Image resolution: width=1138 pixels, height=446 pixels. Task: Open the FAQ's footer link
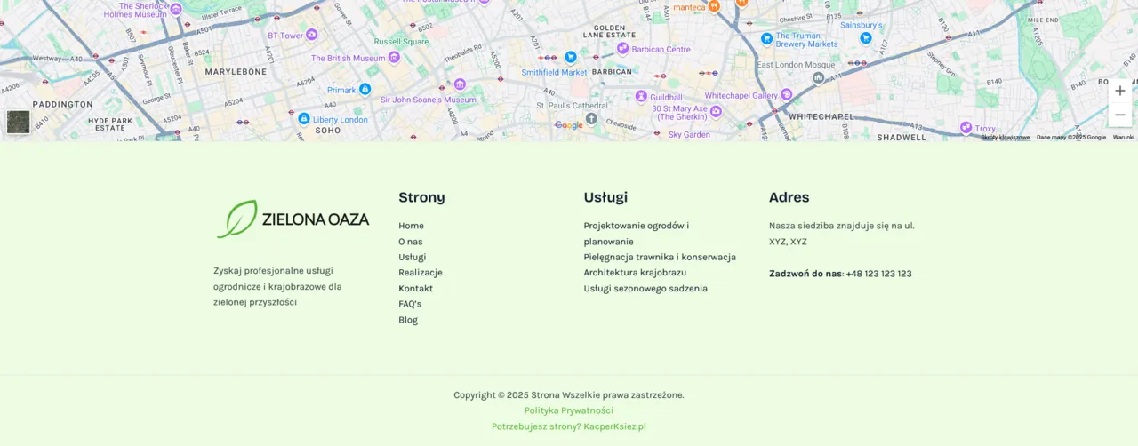(x=410, y=304)
